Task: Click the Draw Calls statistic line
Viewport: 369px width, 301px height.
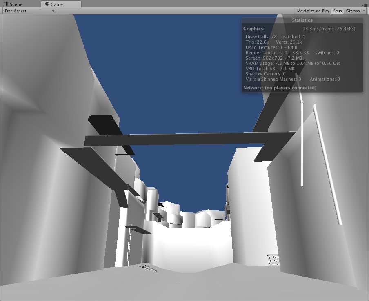Action: (x=261, y=37)
